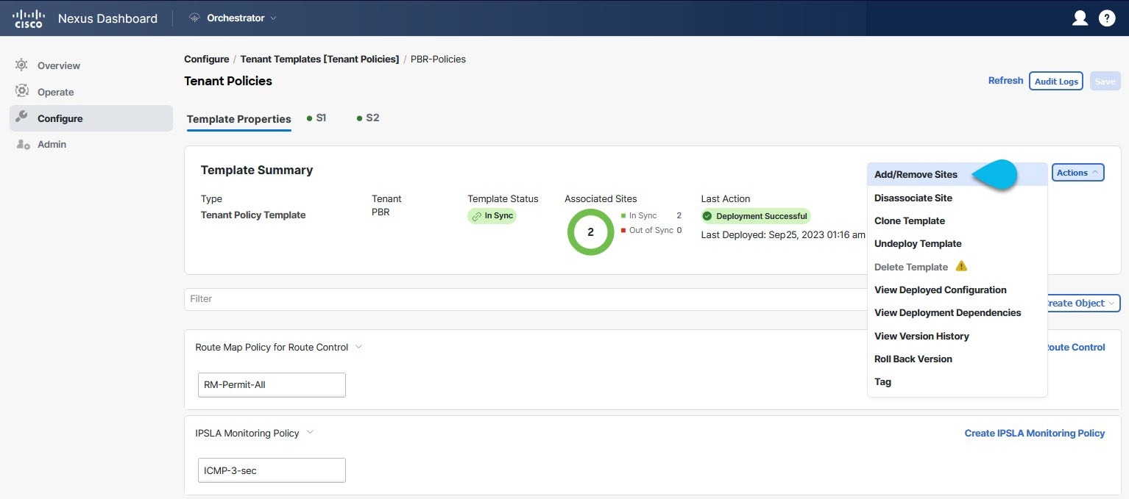
Task: Select the ICMP-3-sec monitoring policy
Action: [272, 470]
